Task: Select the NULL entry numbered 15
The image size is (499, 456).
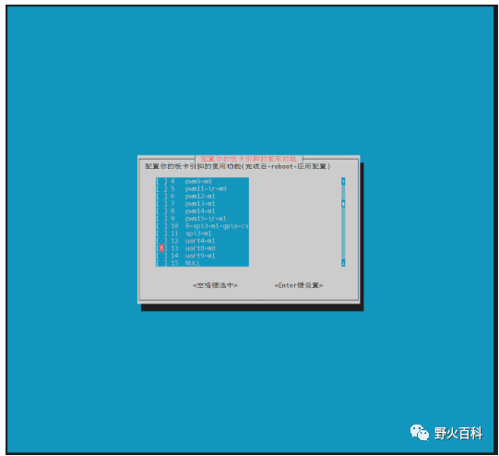Action: pos(193,263)
